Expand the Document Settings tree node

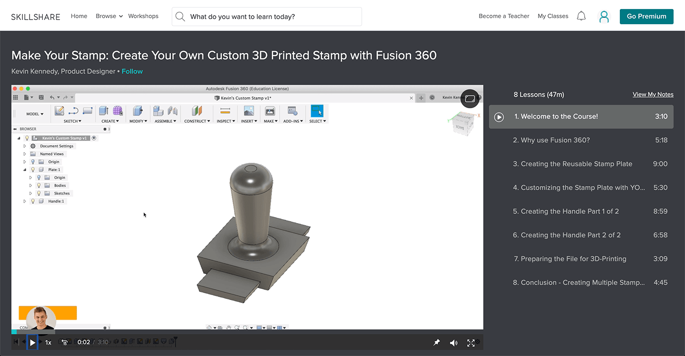click(25, 146)
